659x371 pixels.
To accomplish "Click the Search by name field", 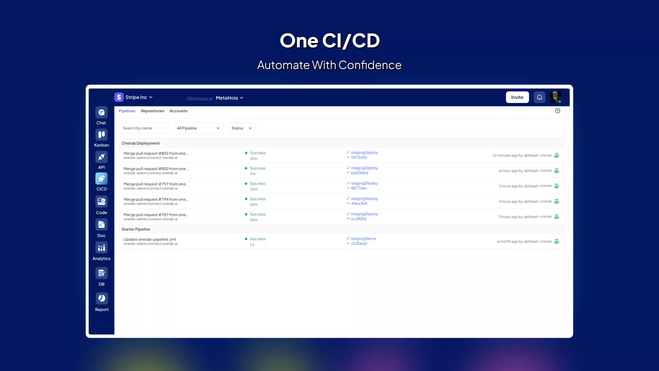I will coord(144,128).
